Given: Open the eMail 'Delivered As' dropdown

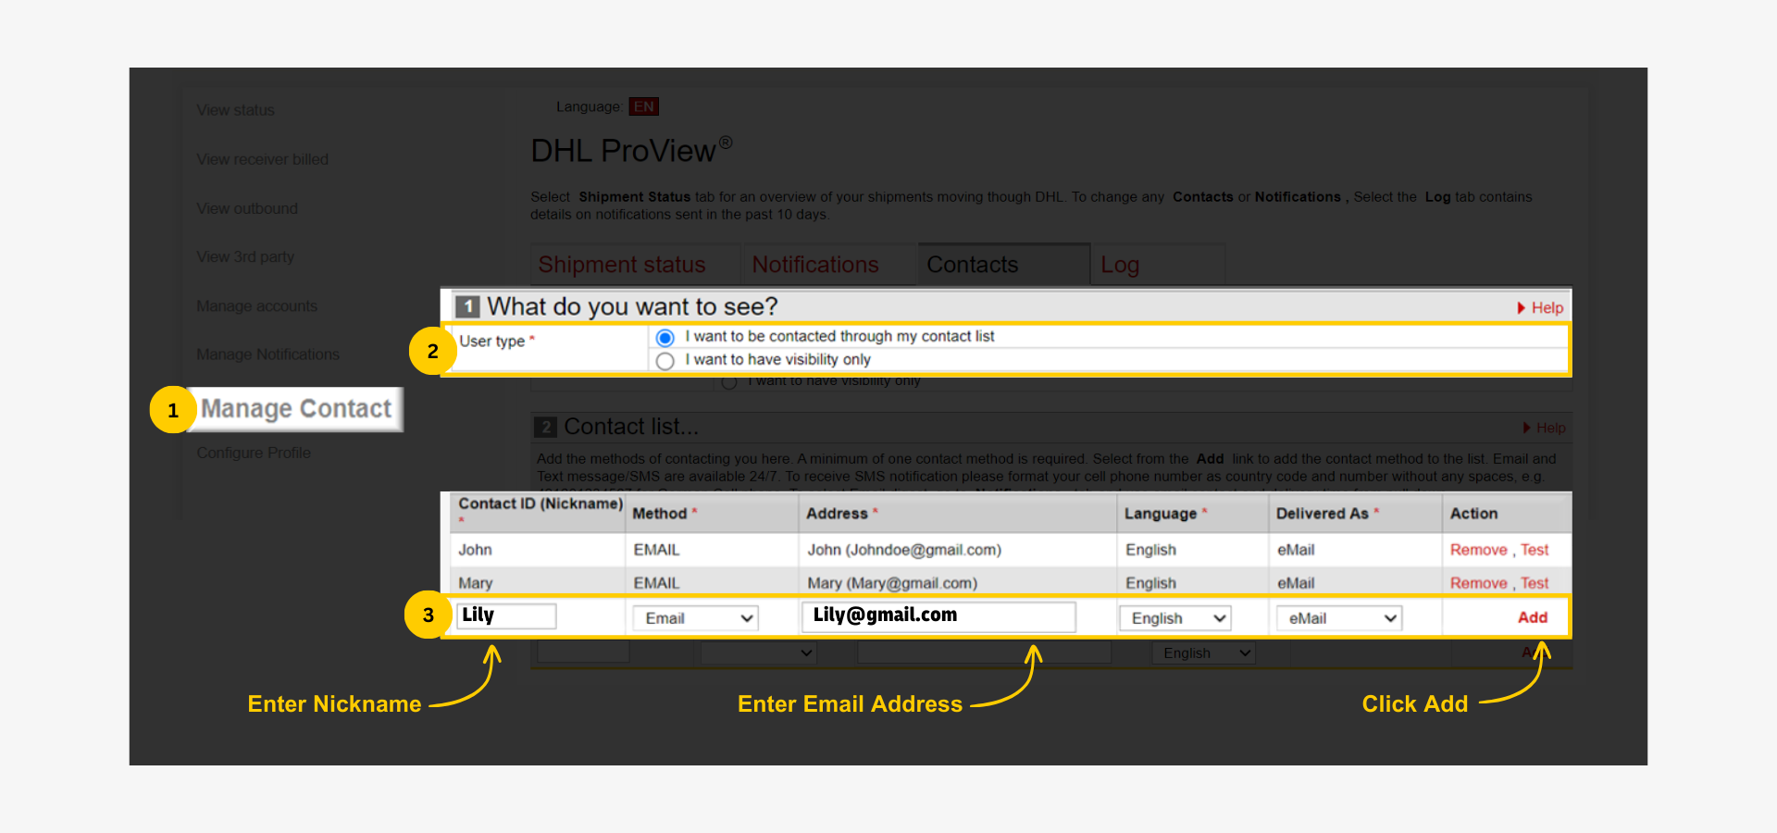Looking at the screenshot, I should 1339,618.
